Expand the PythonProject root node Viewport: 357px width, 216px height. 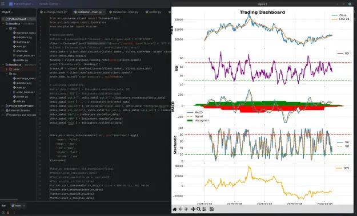point(3,19)
